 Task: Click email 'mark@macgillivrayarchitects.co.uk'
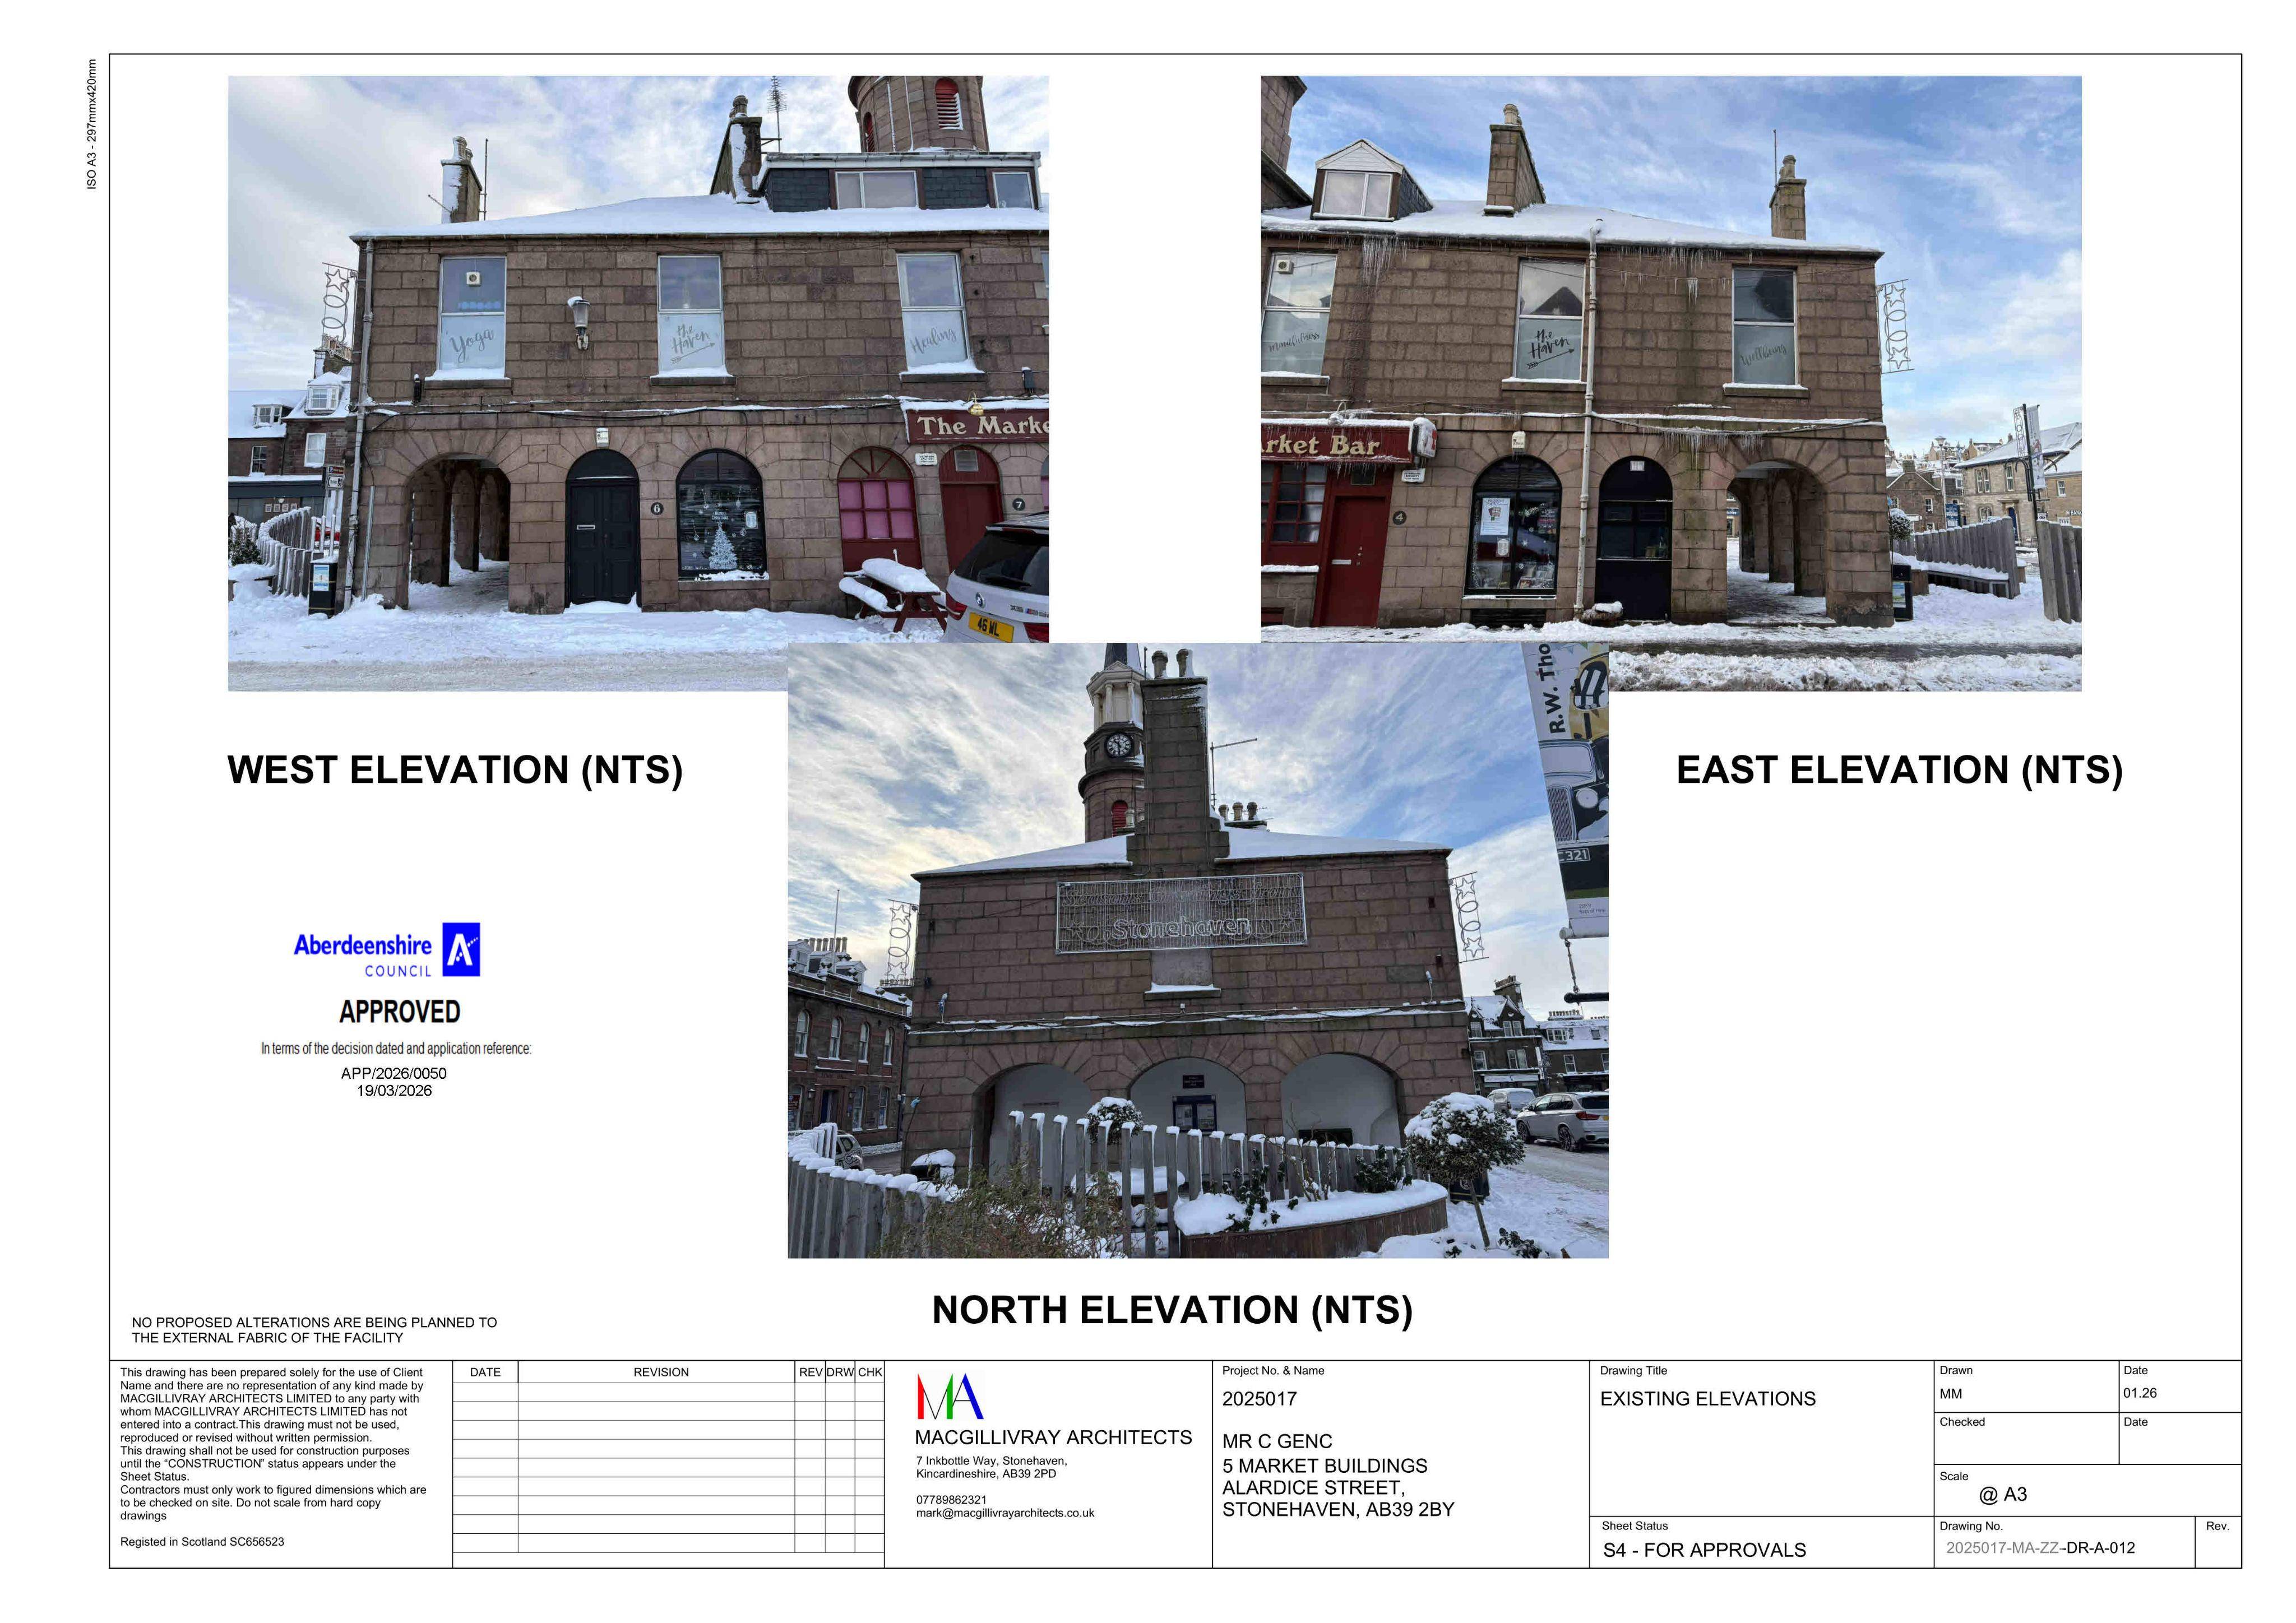click(1005, 1513)
